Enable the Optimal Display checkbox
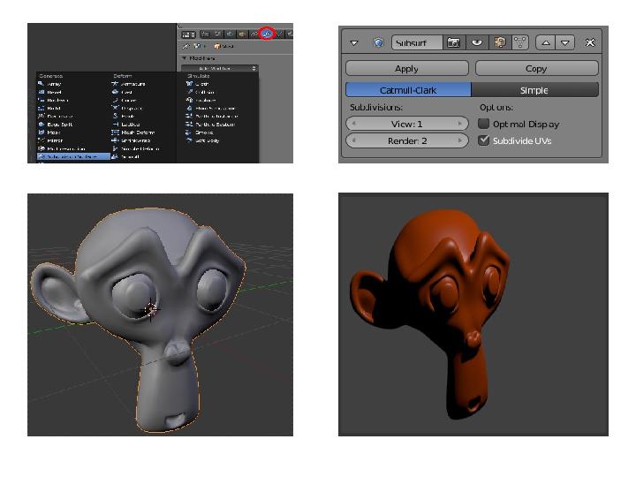This screenshot has width=636, height=477. (484, 124)
